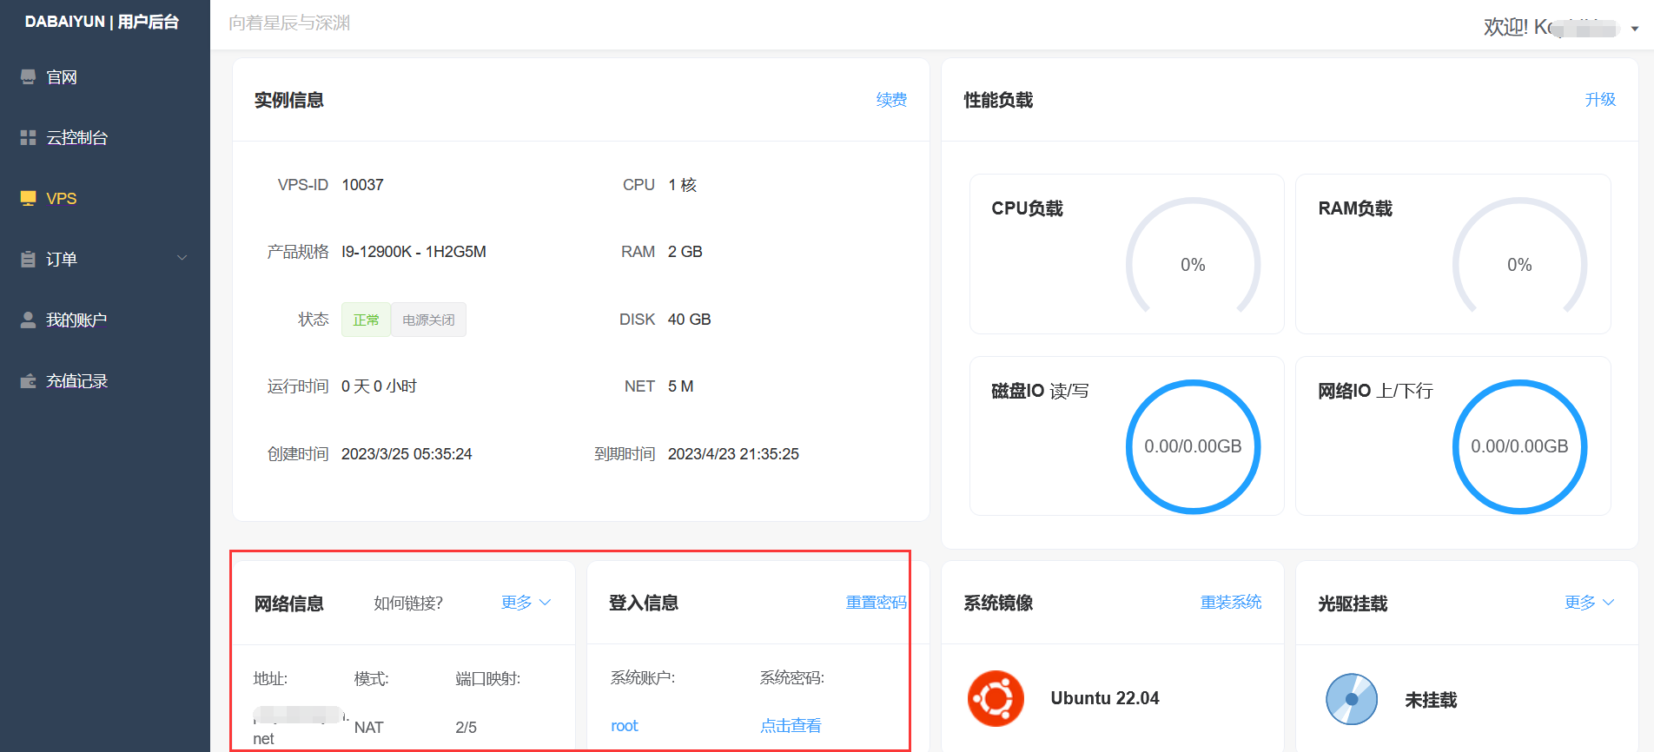Open 更多 dropdown in 网络信息 card
Screen dimensions: 1654x752
point(526,603)
